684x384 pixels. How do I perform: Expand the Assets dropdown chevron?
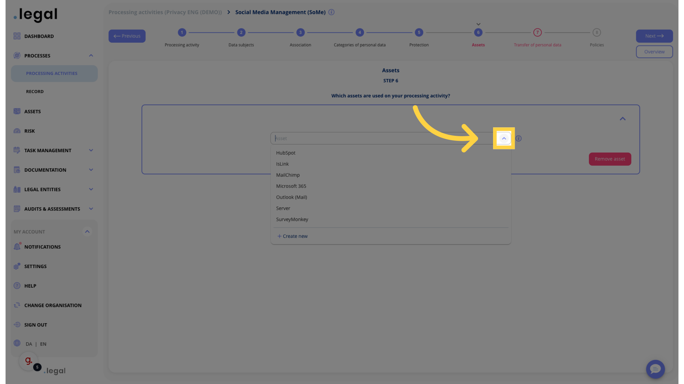point(504,138)
